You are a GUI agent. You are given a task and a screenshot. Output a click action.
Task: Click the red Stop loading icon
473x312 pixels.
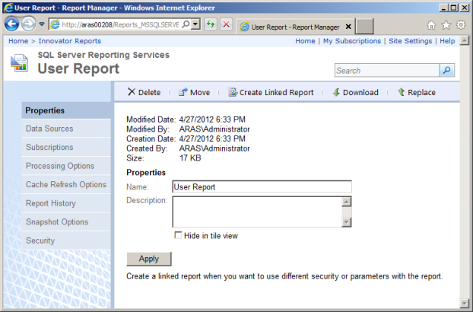[227, 24]
